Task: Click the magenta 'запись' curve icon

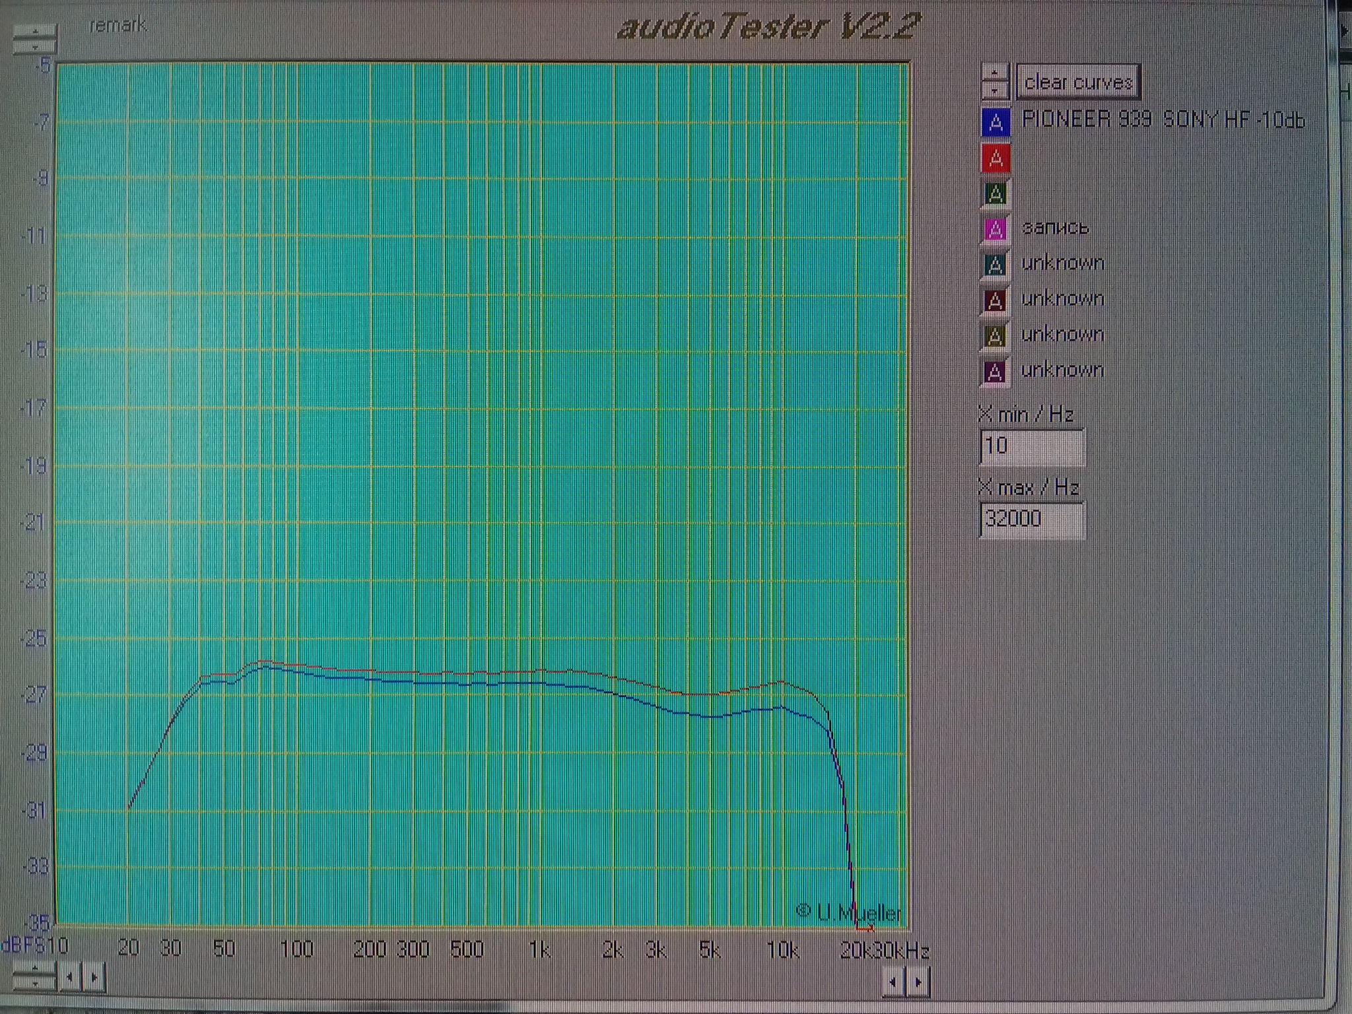Action: [996, 229]
